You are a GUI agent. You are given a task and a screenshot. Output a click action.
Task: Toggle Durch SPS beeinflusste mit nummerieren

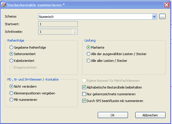(84, 101)
